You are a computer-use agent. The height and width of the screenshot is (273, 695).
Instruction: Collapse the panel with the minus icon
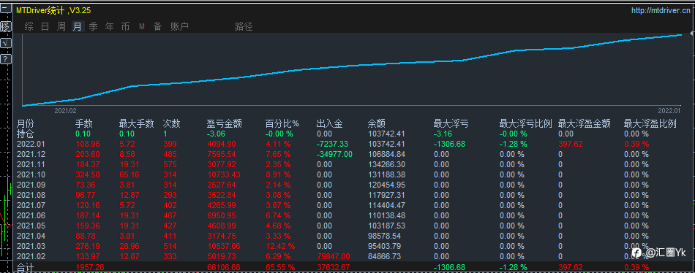coord(5,9)
